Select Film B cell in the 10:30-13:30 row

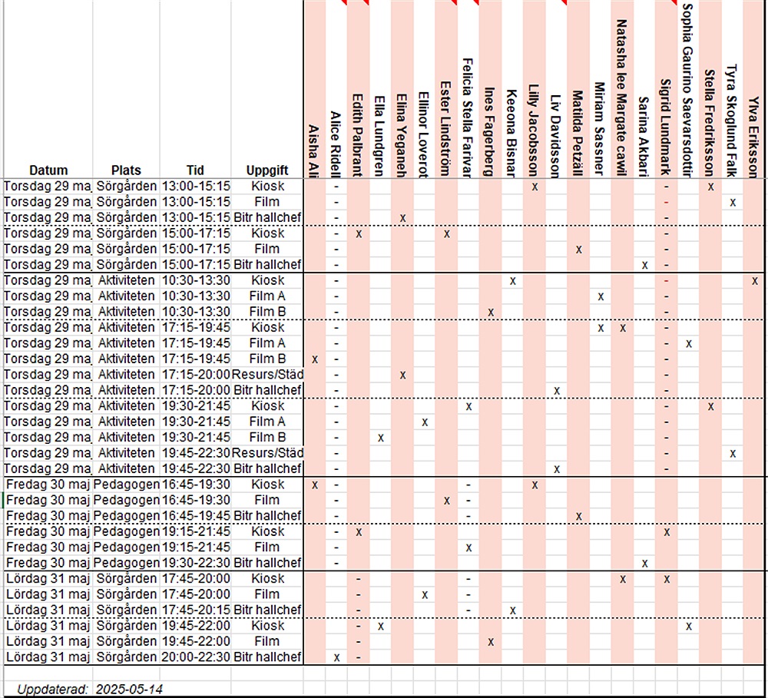(x=267, y=312)
